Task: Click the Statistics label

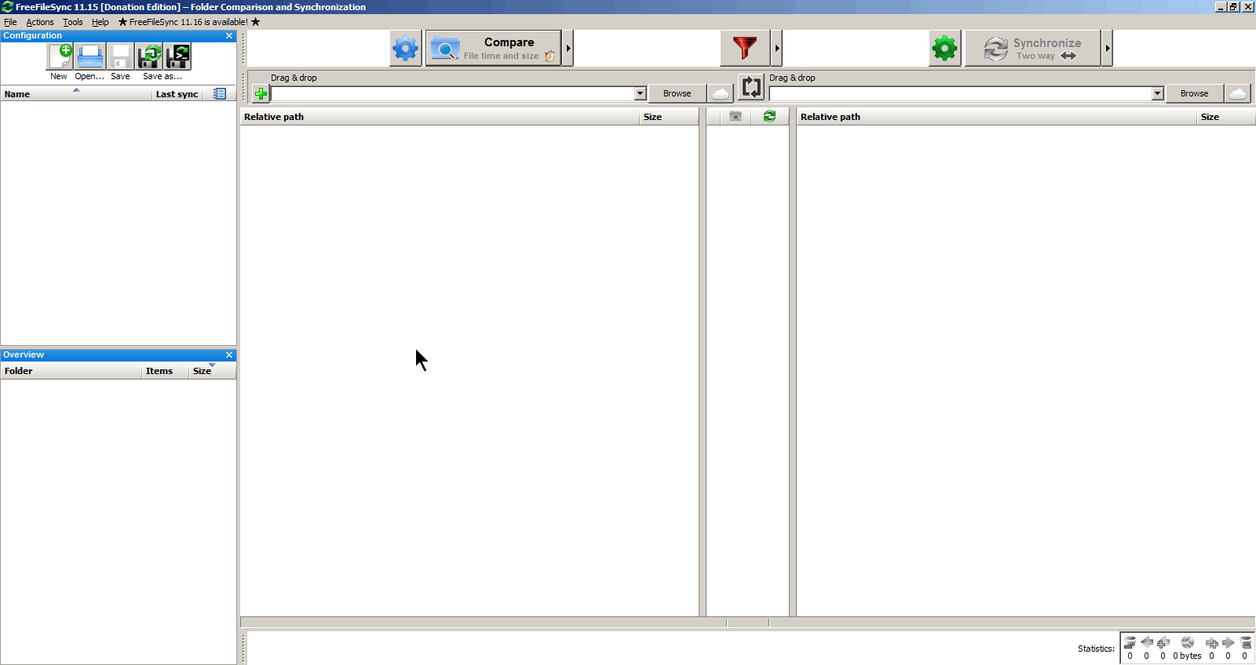Action: pos(1096,649)
